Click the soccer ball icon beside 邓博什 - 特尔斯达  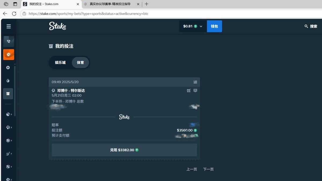(53, 90)
